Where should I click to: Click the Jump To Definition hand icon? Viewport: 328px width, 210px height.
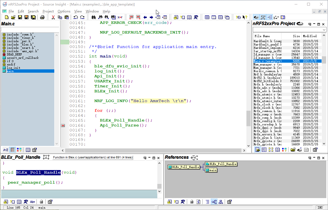click(176, 17)
